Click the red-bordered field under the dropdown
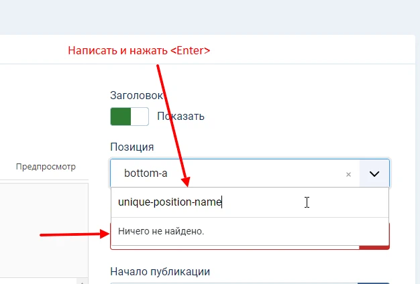 pyautogui.click(x=235, y=248)
